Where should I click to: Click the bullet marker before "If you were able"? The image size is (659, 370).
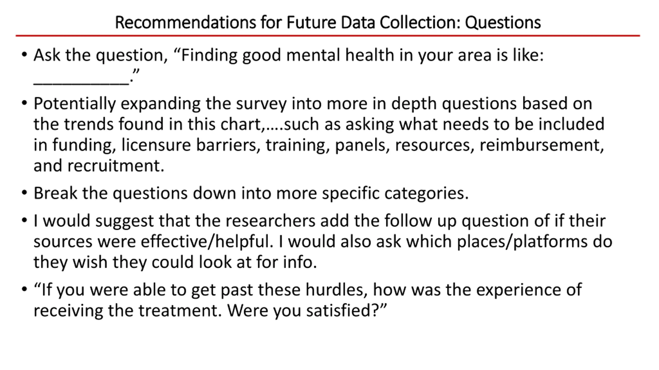(x=24, y=290)
